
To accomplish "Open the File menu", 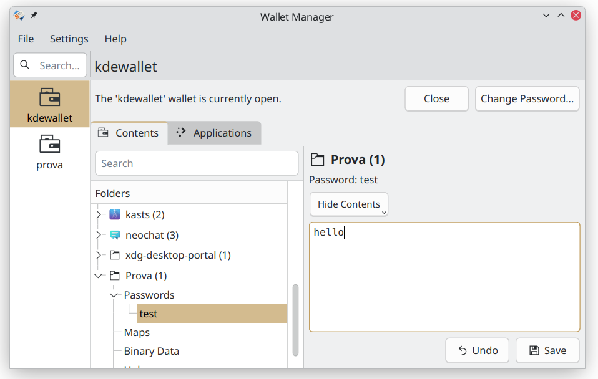I will point(26,39).
